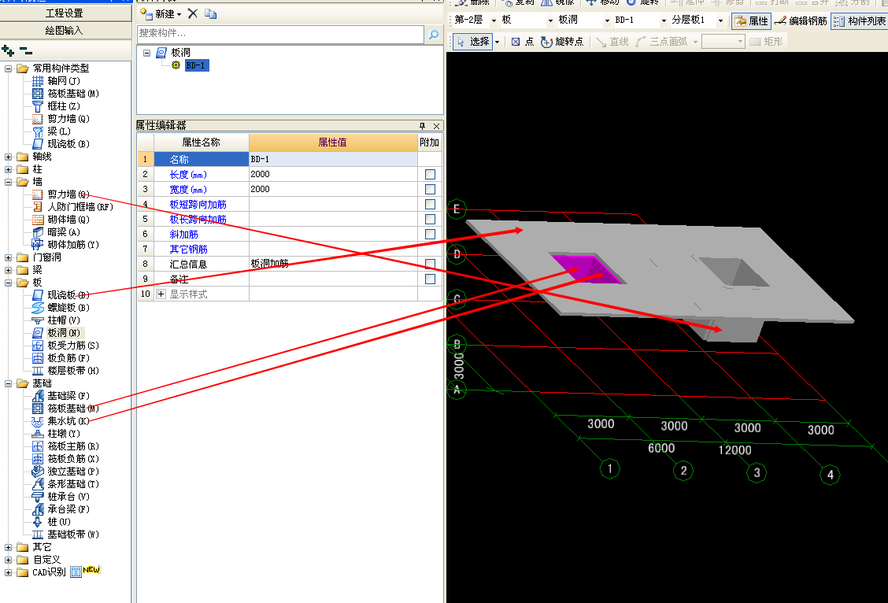Screen dimensions: 888x603
Task: Collapse the 基础 folder
Action: [8, 383]
